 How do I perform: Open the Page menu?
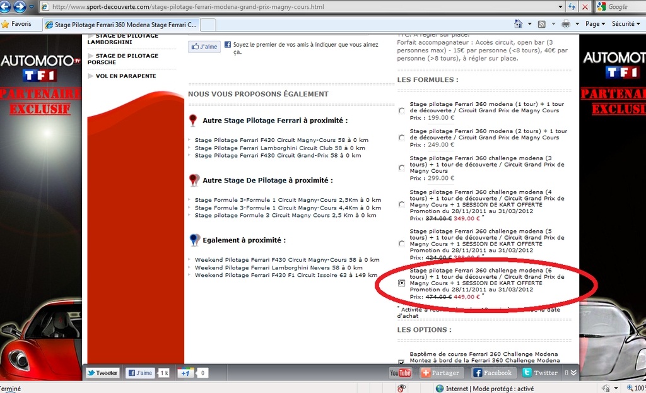(x=596, y=24)
